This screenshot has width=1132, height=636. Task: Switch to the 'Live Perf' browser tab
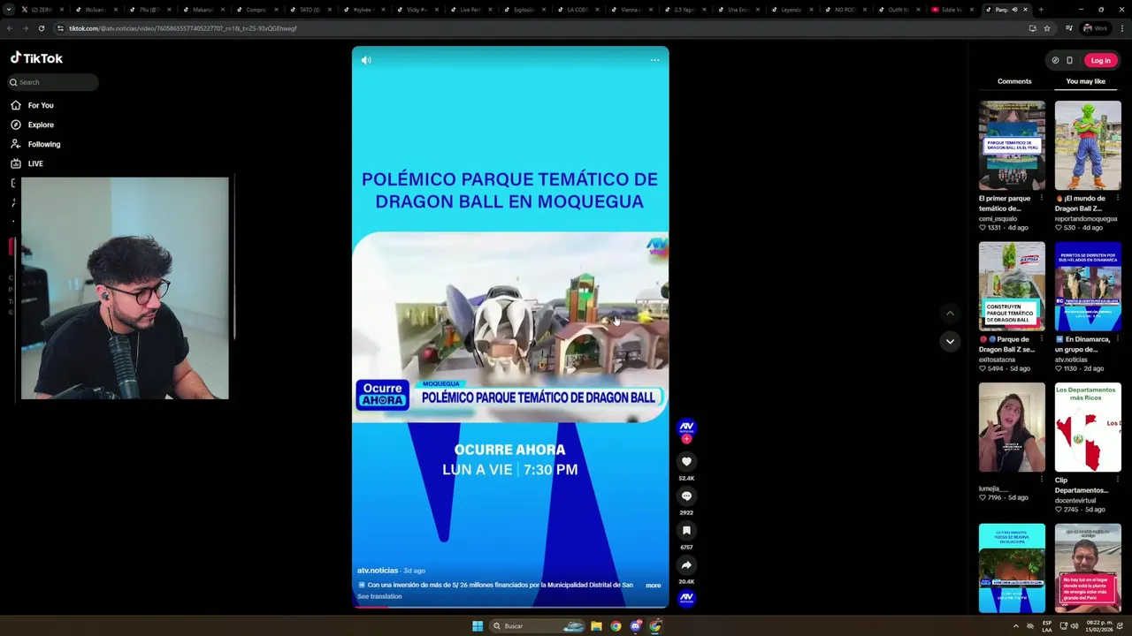pyautogui.click(x=470, y=10)
